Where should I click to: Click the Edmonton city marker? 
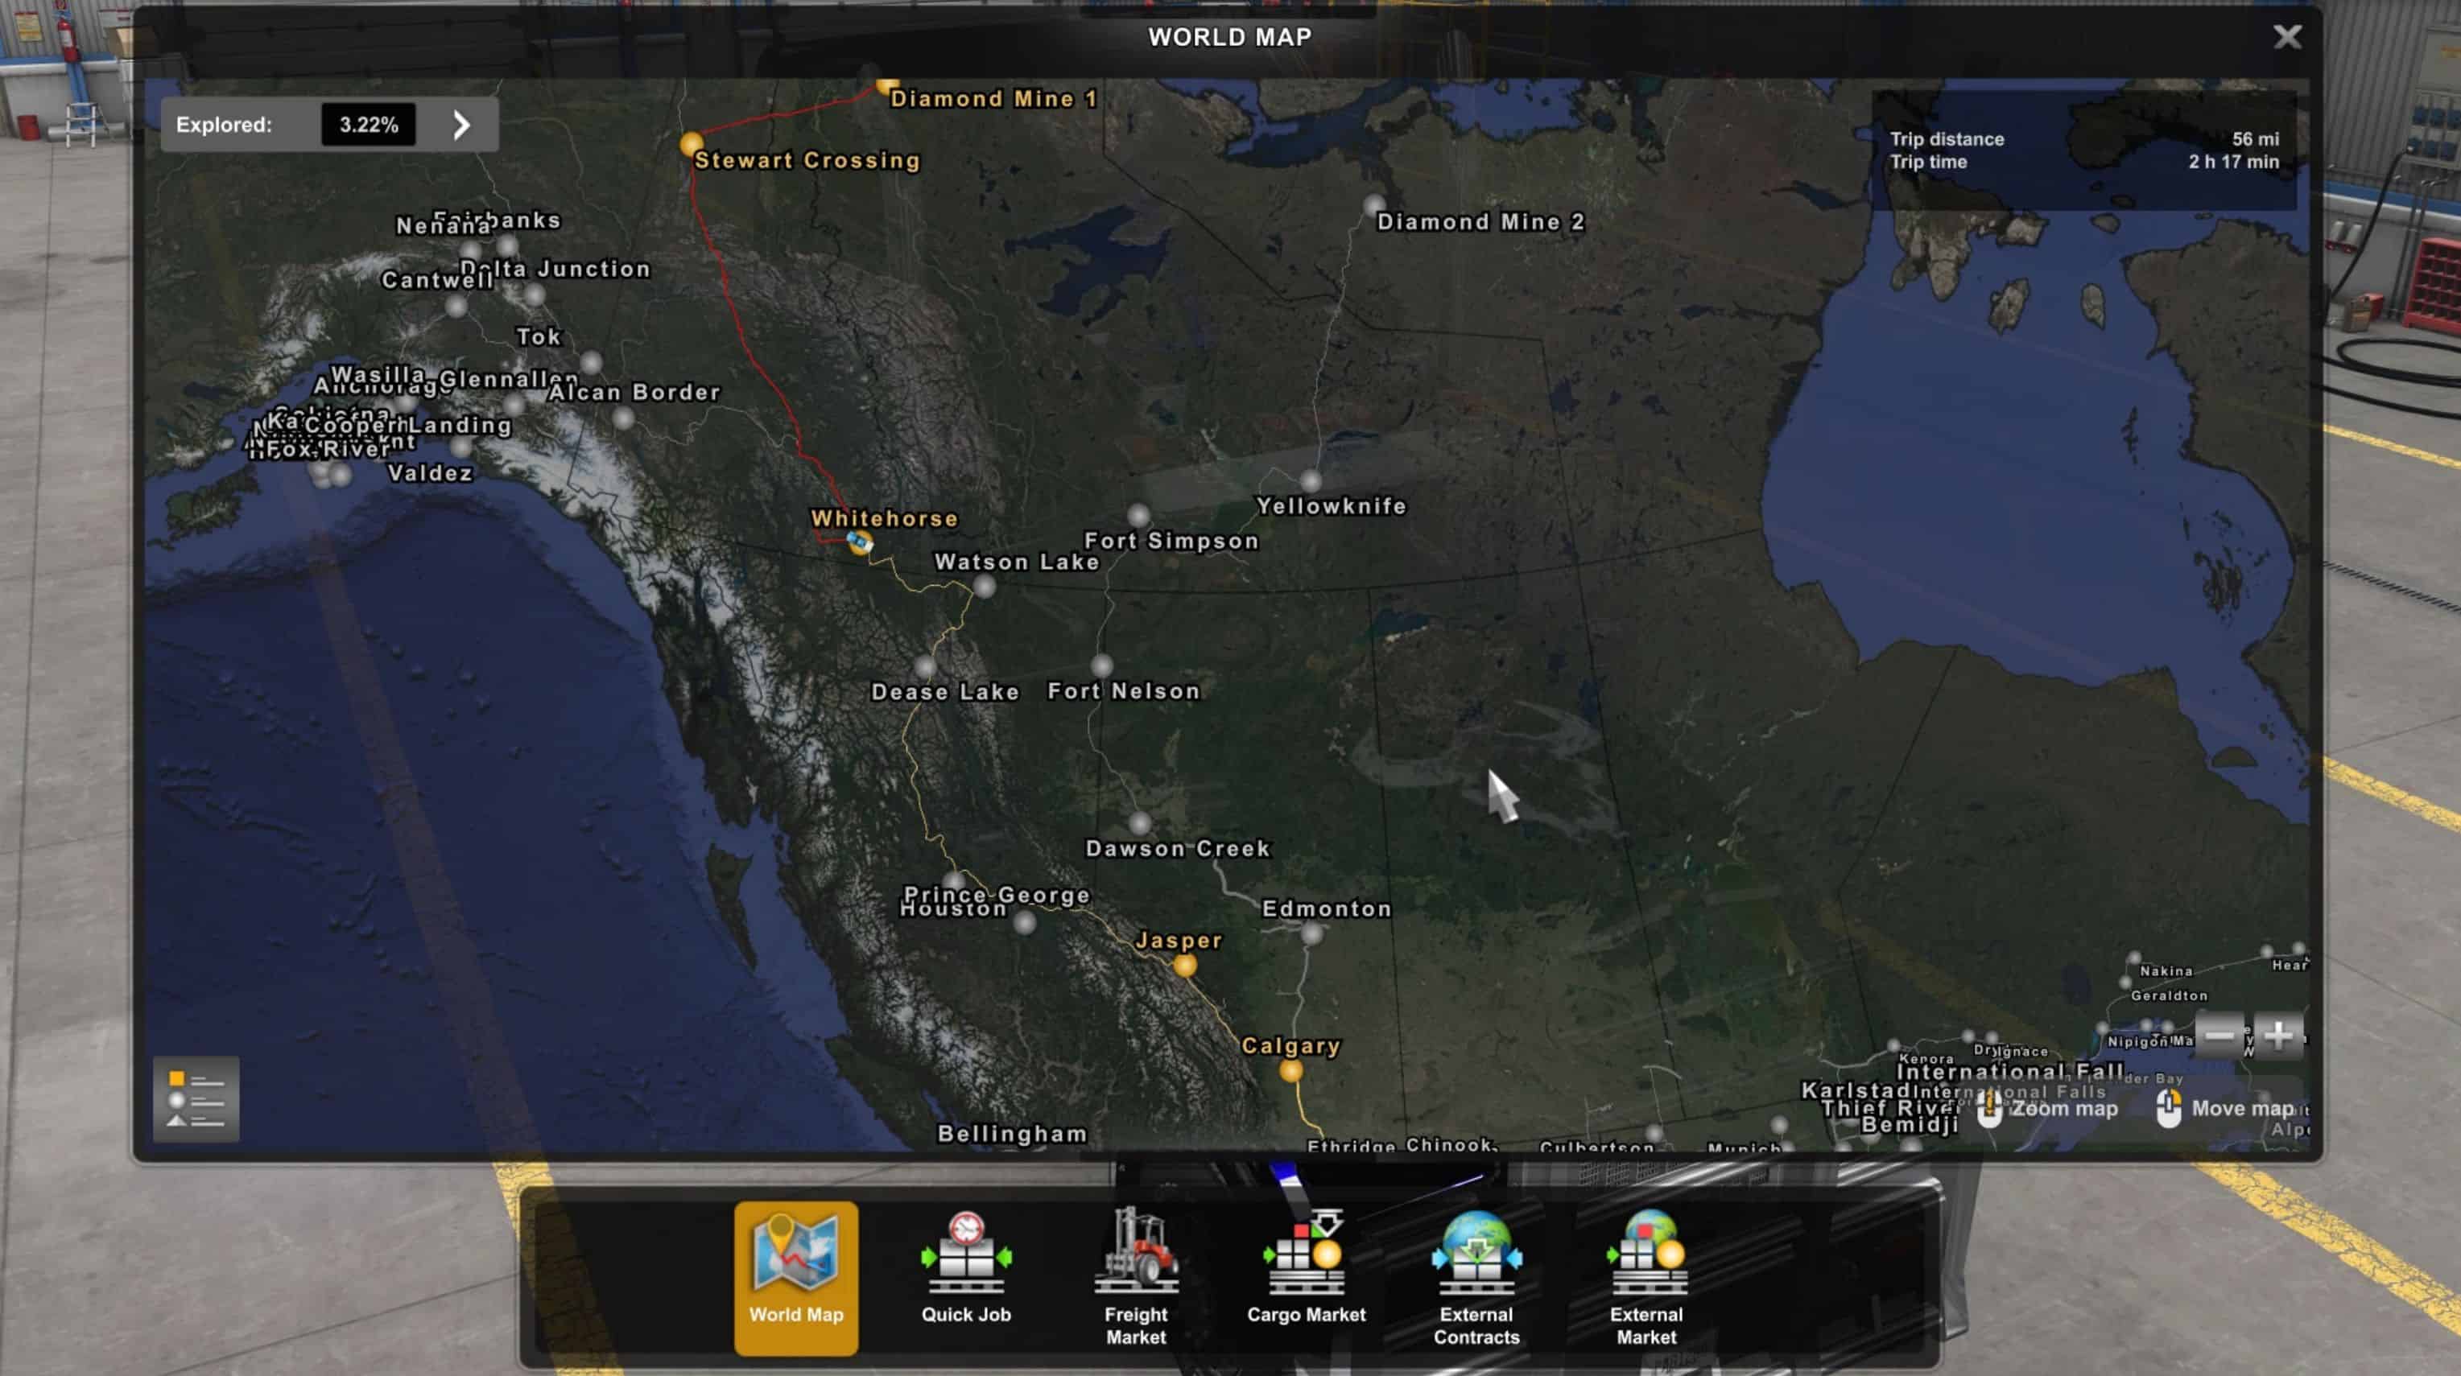(x=1313, y=934)
